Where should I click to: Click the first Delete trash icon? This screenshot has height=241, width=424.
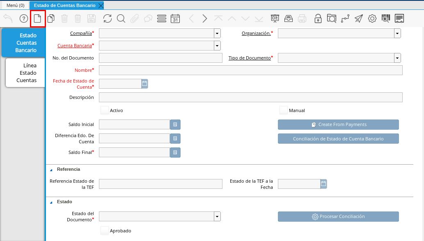[64, 18]
